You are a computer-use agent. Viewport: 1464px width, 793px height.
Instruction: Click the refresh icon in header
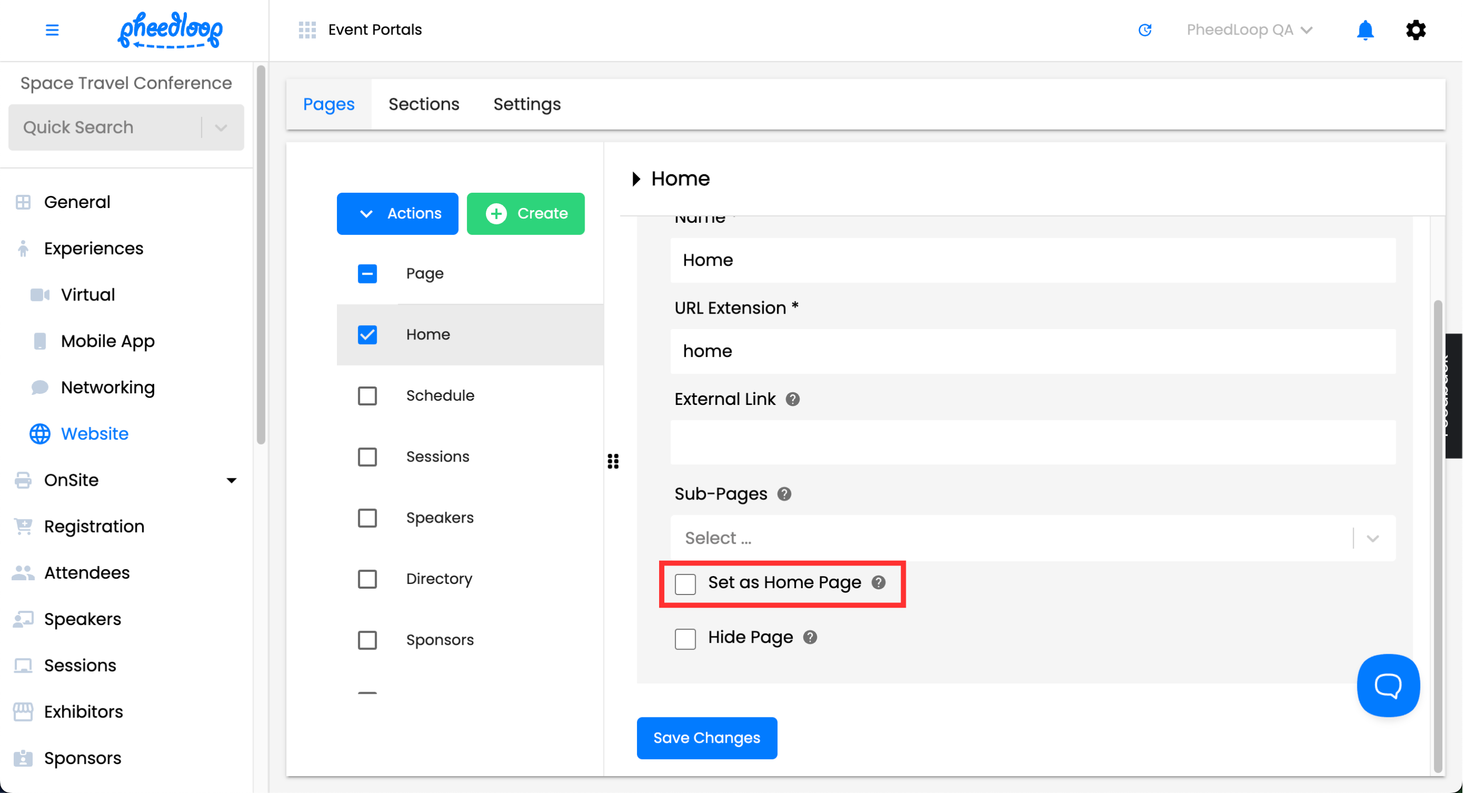[1144, 30]
